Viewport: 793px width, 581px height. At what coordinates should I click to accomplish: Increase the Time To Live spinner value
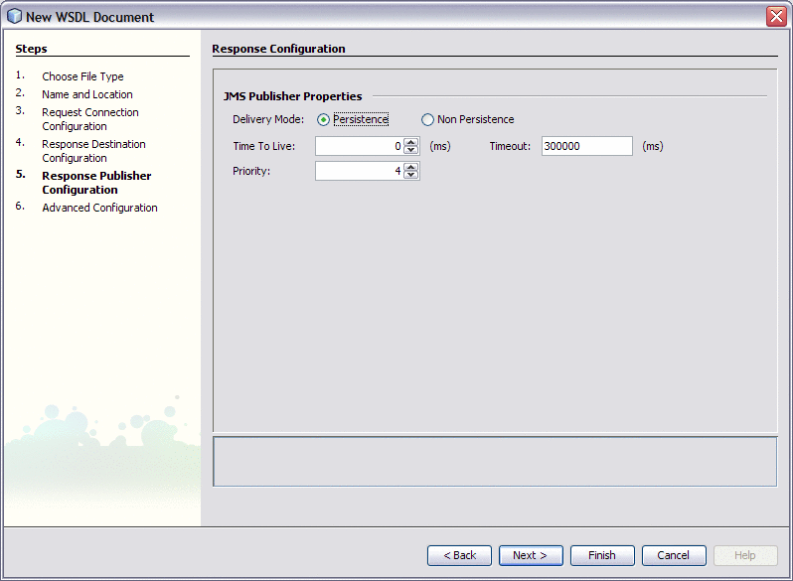click(x=411, y=142)
